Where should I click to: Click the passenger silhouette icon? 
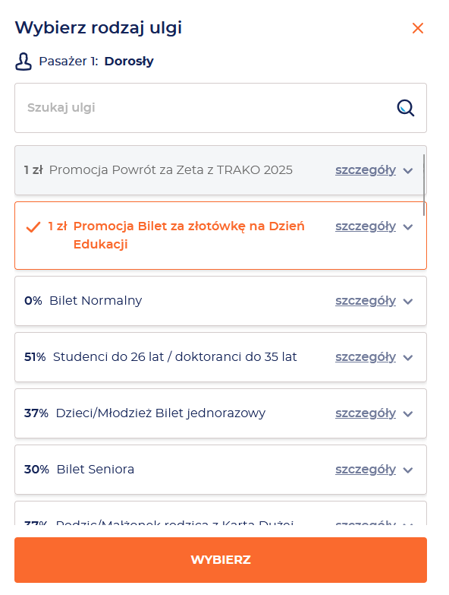point(24,62)
